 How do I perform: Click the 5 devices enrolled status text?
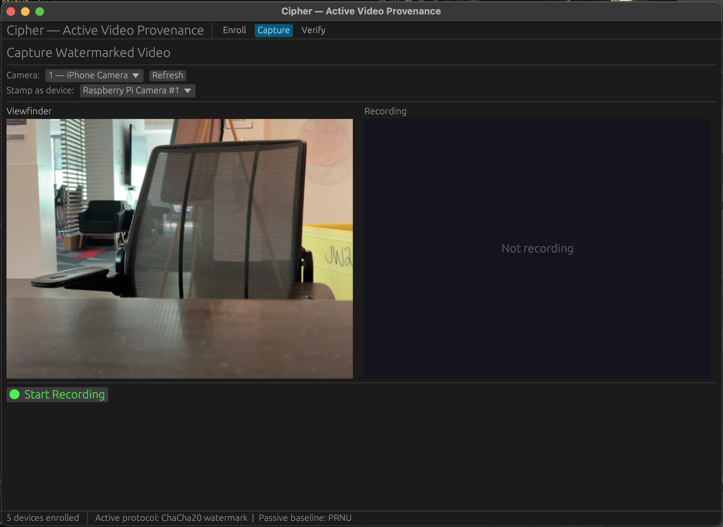(x=43, y=518)
